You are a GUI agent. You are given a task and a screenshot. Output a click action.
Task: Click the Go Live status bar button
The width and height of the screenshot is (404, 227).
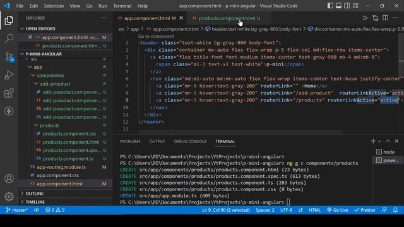click(338, 210)
